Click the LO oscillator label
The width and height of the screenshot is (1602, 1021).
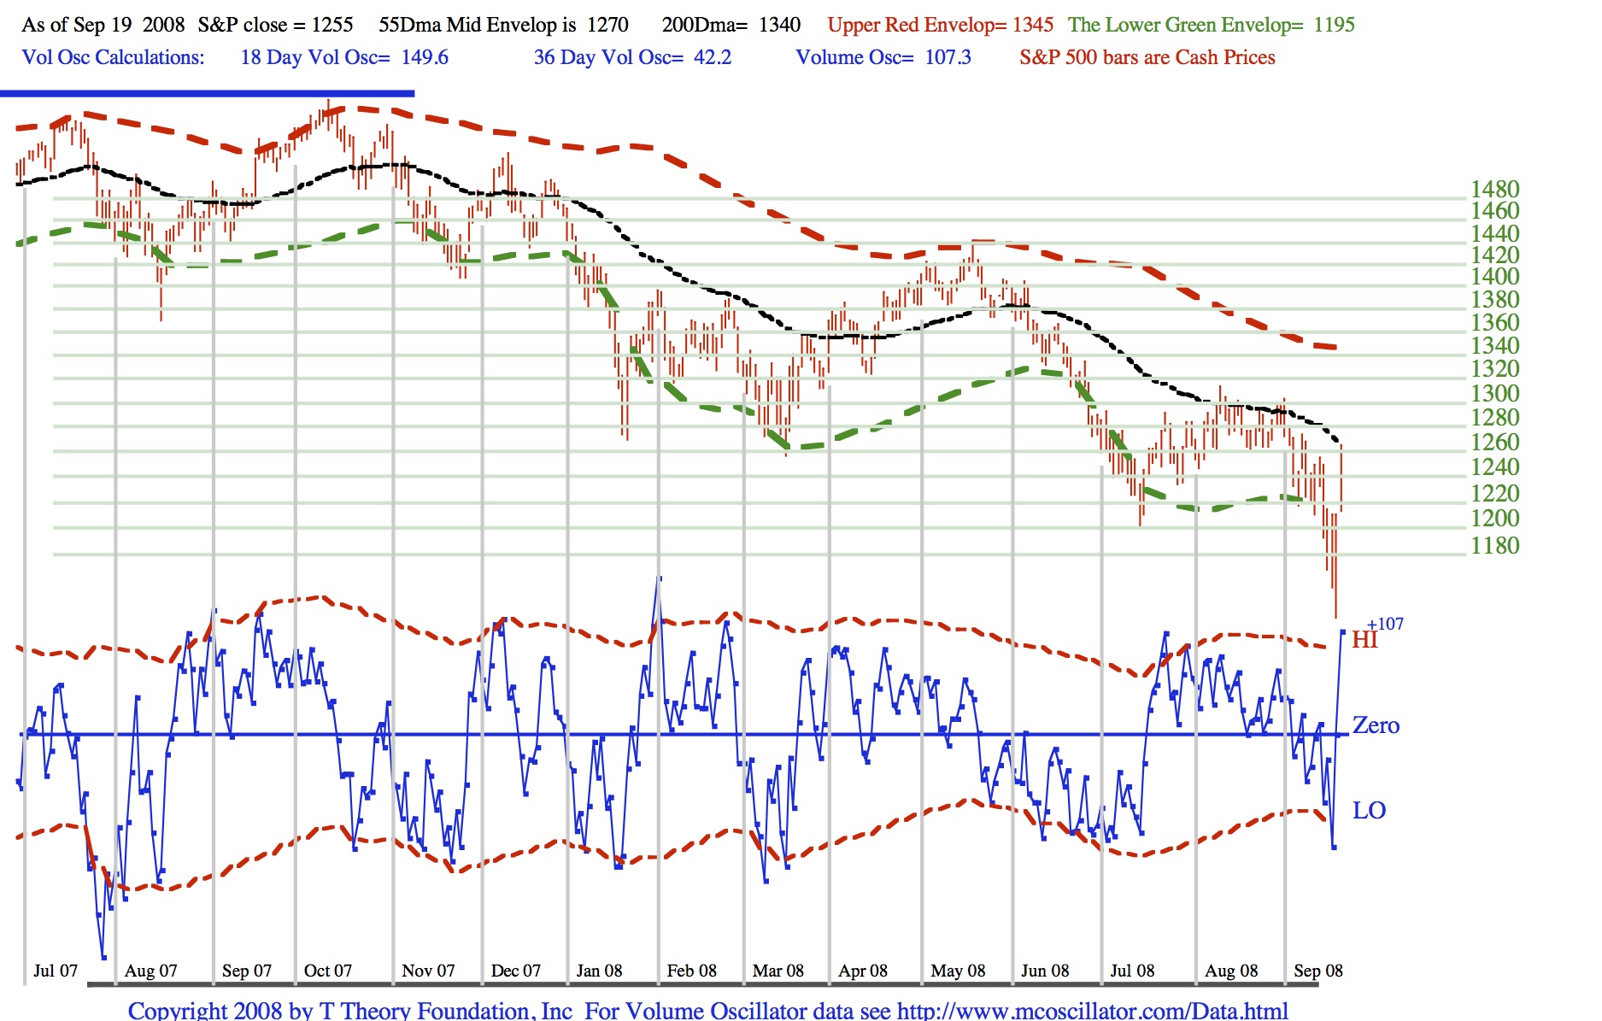(x=1369, y=810)
